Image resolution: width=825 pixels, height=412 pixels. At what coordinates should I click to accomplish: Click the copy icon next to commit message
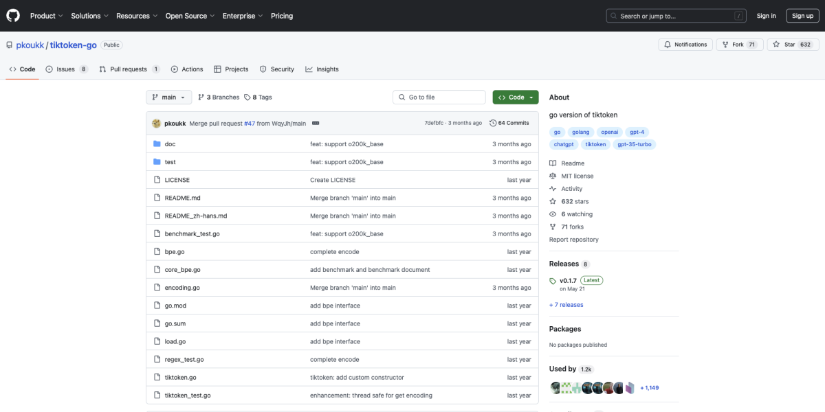pos(315,123)
